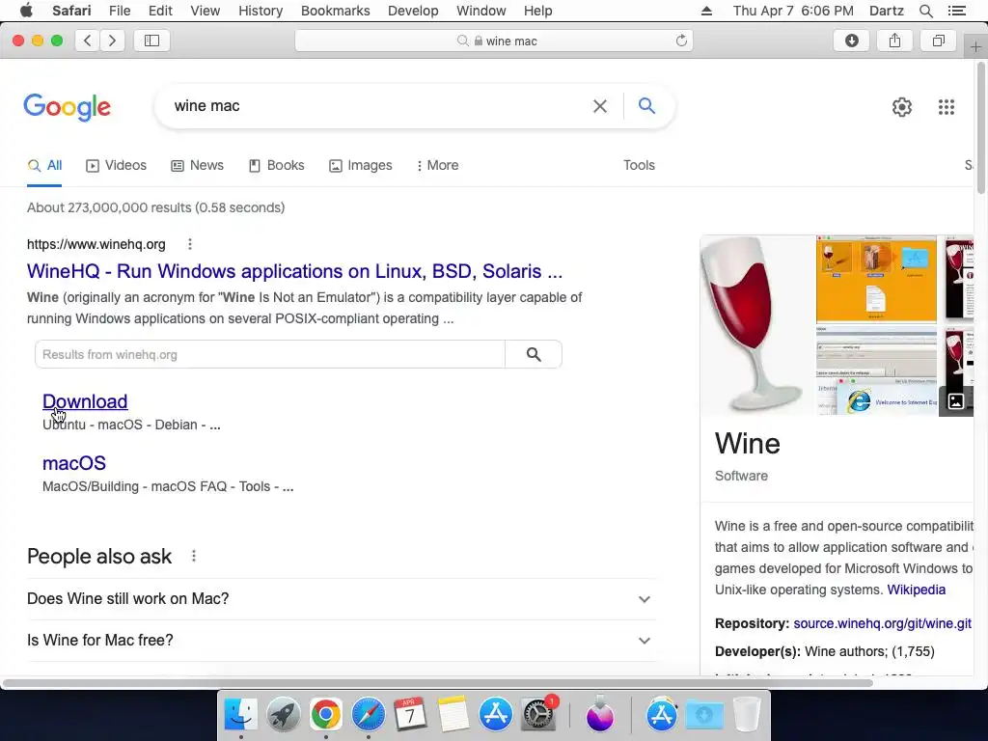
Task: Open the Bookmarks menu
Action: (335, 11)
